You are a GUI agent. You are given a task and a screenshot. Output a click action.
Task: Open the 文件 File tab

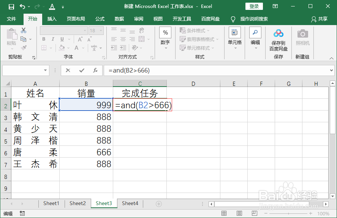[x=11, y=19]
